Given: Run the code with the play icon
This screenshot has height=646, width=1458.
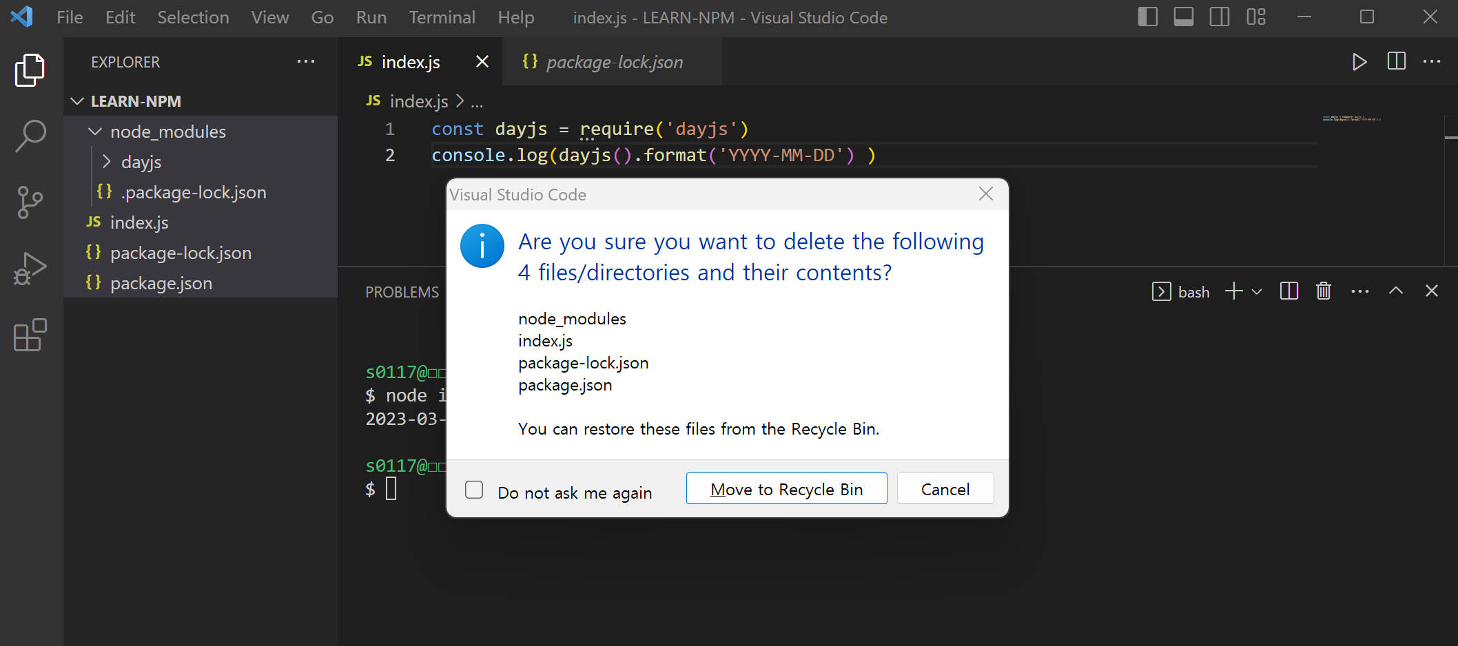Looking at the screenshot, I should [x=1359, y=62].
